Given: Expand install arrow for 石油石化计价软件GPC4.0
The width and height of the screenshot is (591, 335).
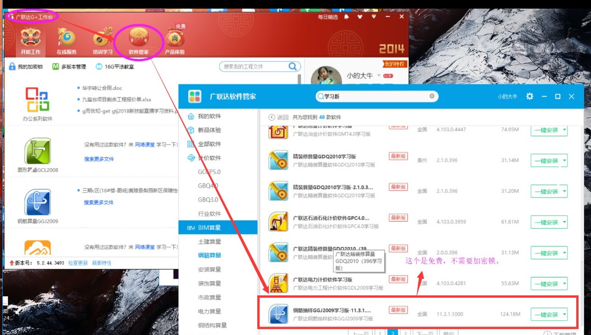Looking at the screenshot, I should [x=564, y=222].
